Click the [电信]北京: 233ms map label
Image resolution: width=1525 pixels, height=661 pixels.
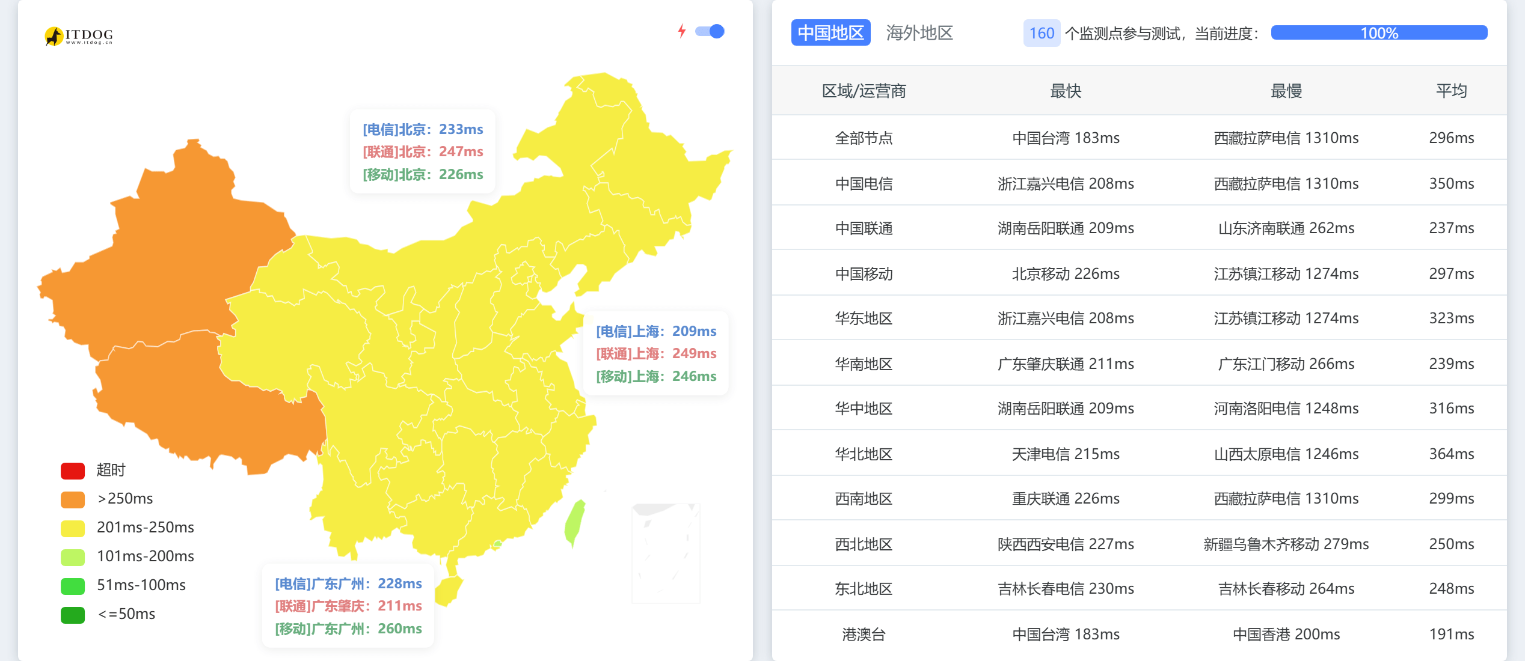point(423,129)
